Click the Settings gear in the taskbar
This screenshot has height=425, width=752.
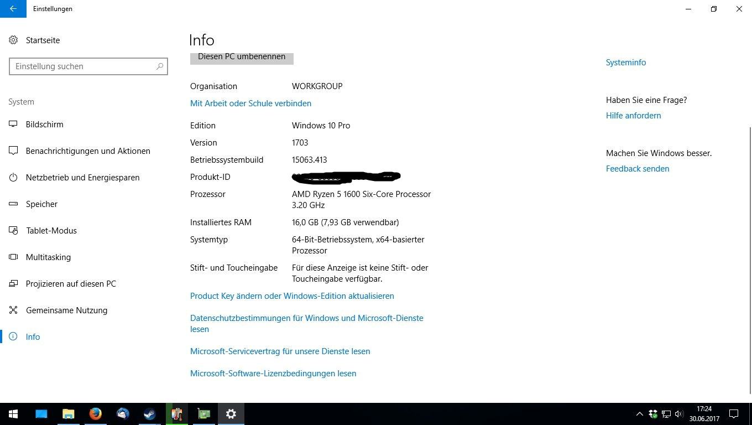pyautogui.click(x=231, y=414)
